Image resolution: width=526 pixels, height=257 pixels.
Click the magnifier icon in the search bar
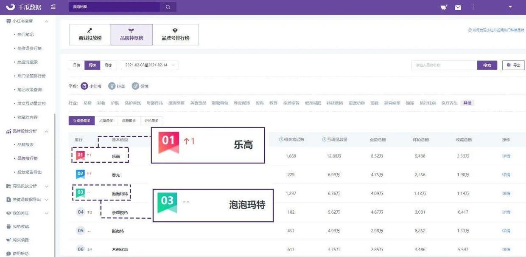pyautogui.click(x=168, y=7)
